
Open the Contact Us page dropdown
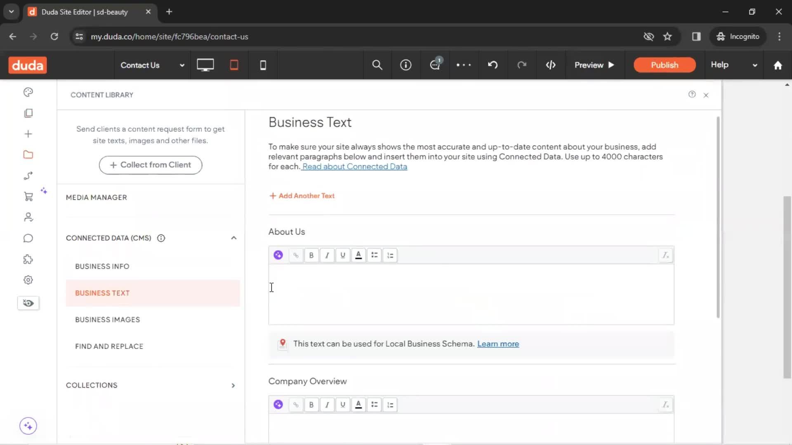click(x=152, y=65)
